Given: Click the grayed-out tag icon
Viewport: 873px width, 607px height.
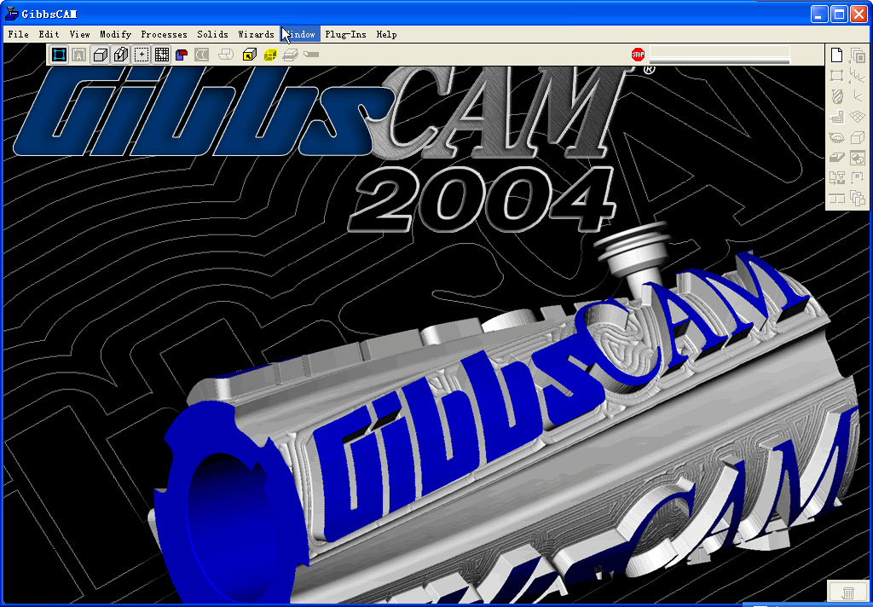Looking at the screenshot, I should 311,55.
